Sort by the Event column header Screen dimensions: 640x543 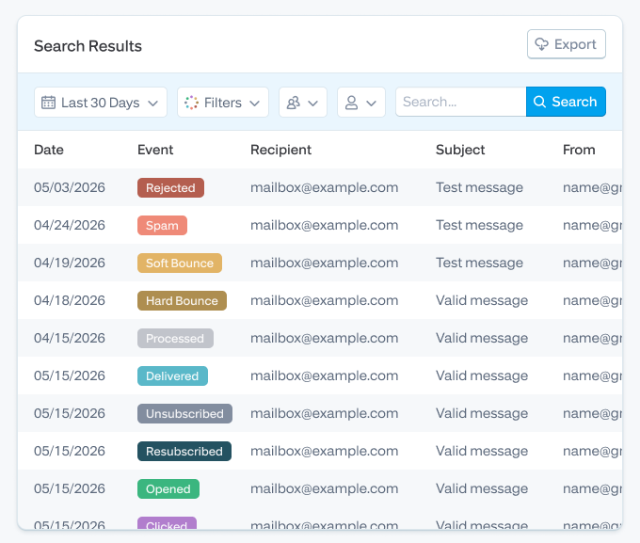(x=155, y=150)
